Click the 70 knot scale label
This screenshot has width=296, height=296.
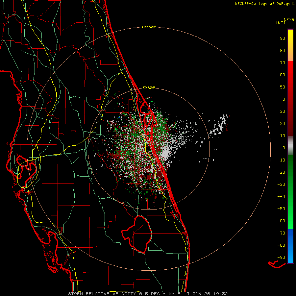[283, 63]
